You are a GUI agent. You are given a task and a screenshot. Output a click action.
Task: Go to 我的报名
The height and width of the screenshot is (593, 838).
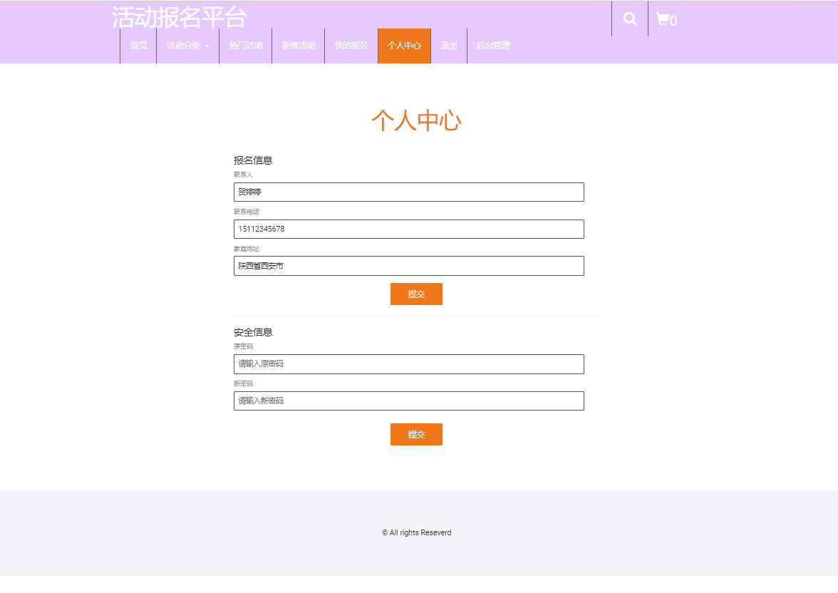[x=351, y=46]
